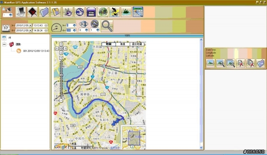
Task: Click the yellow cyclist sport icon
Action: click(x=114, y=12)
